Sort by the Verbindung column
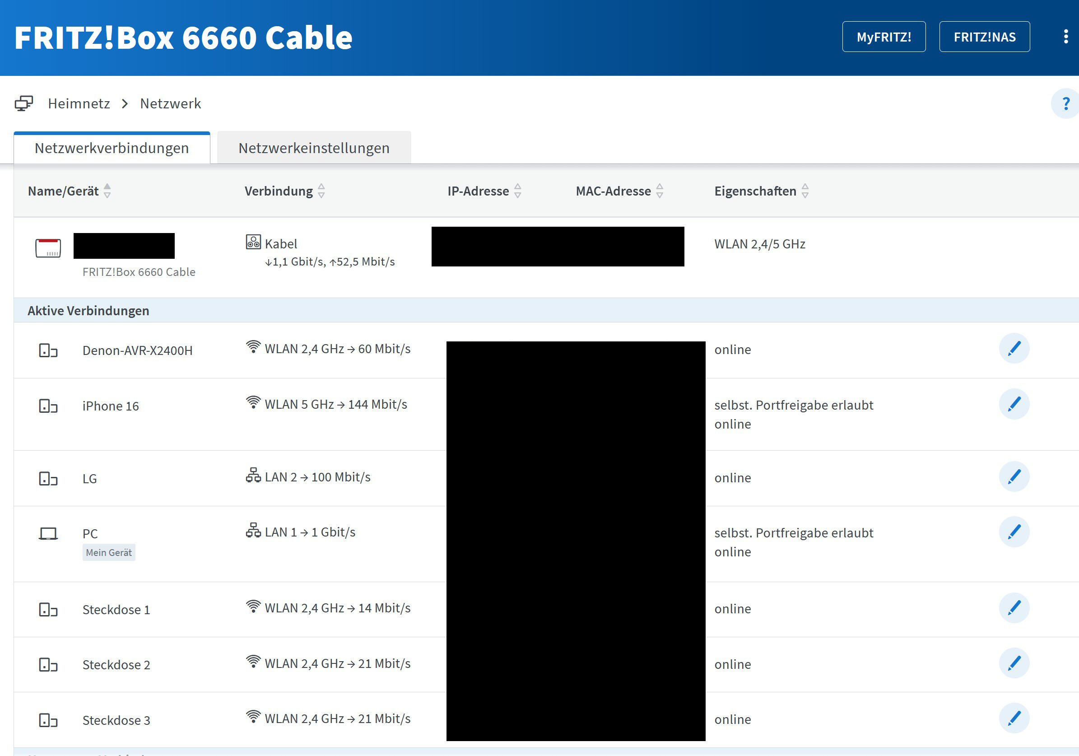 click(x=284, y=191)
